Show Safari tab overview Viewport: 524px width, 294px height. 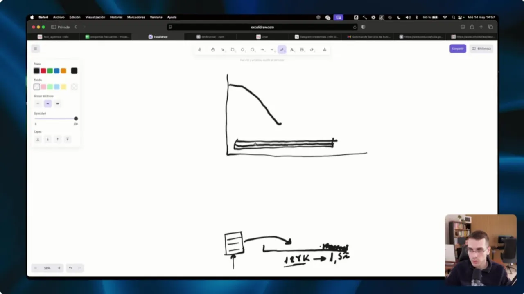coord(490,27)
